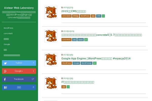Open Google App Engine WordPress #wpacja2014 article

96,59
